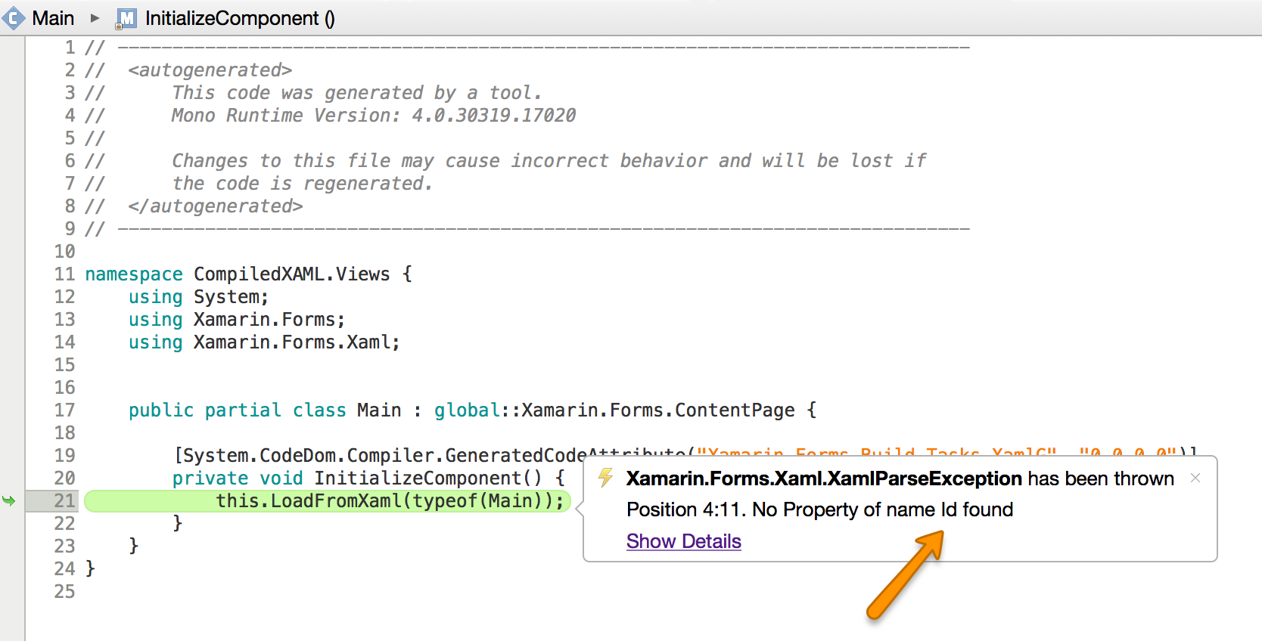Screen dimensions: 1262x641
Task: Click the closing brace on line 24
Action: click(x=90, y=568)
